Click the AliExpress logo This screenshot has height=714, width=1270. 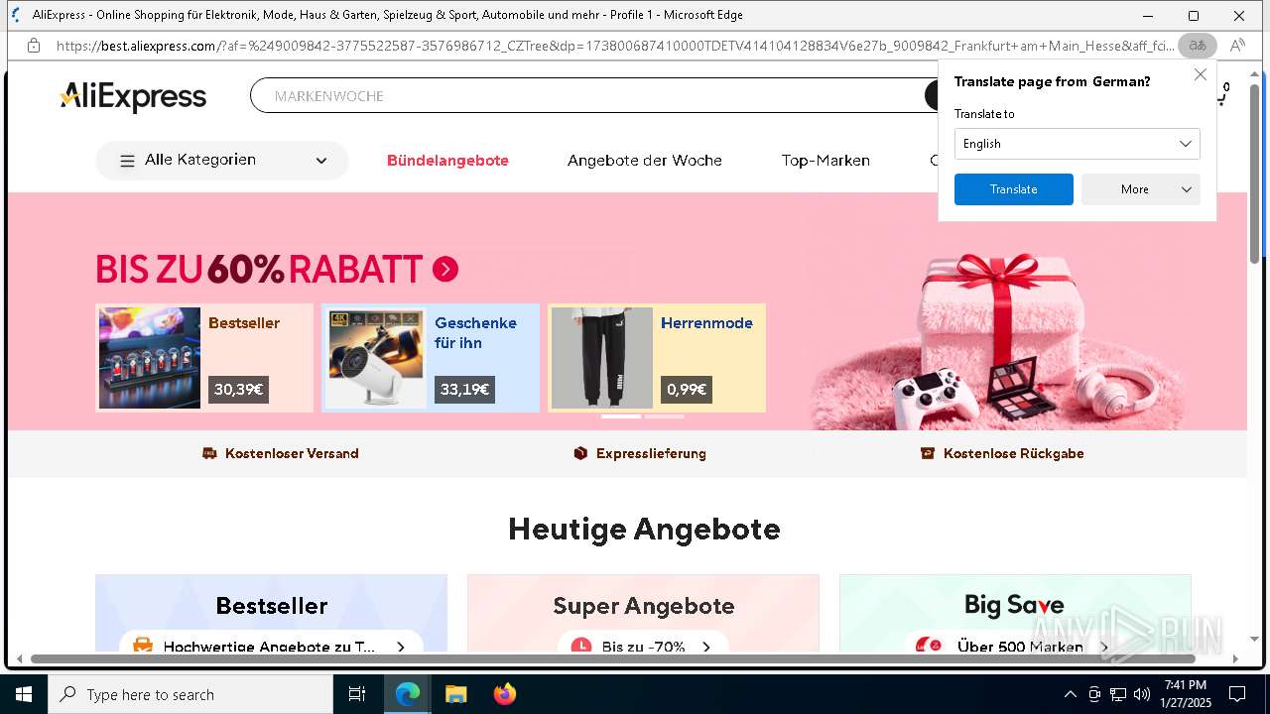pyautogui.click(x=133, y=96)
